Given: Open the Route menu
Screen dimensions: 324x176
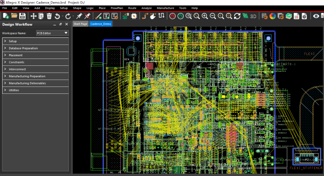Looking at the screenshot, I should coord(132,8).
